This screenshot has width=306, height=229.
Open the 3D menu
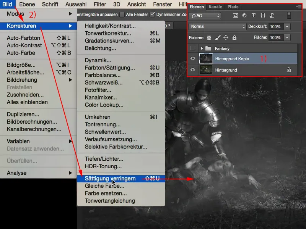(x=117, y=4)
